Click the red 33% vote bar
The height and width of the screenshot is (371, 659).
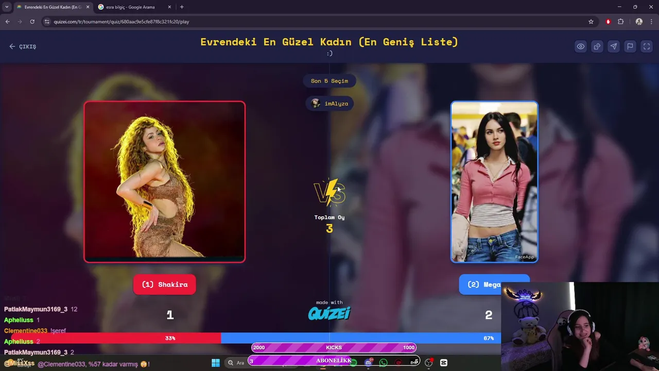[x=116, y=338]
